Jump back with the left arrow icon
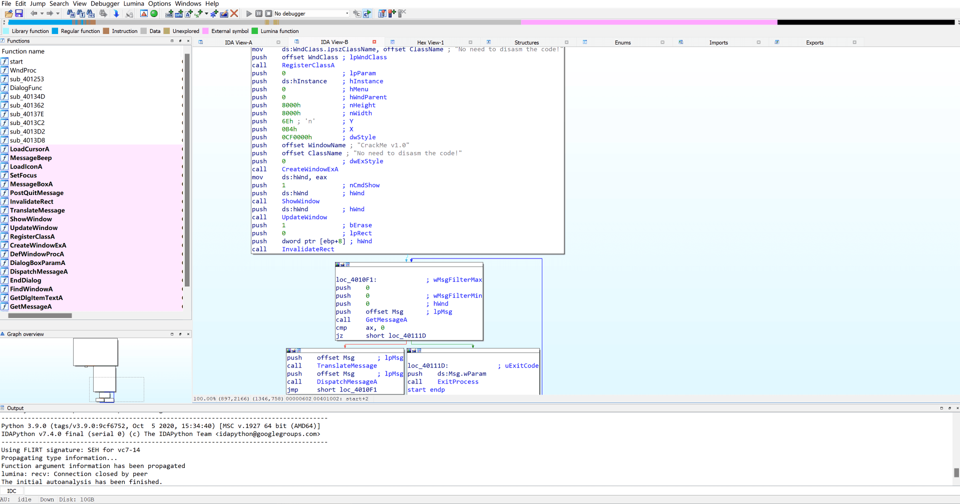The width and height of the screenshot is (960, 504). 34,13
